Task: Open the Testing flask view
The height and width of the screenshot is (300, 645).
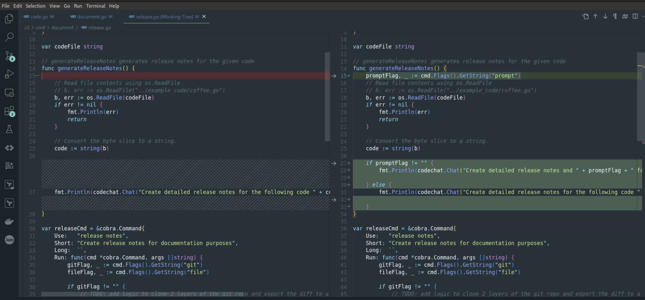Action: [x=9, y=129]
